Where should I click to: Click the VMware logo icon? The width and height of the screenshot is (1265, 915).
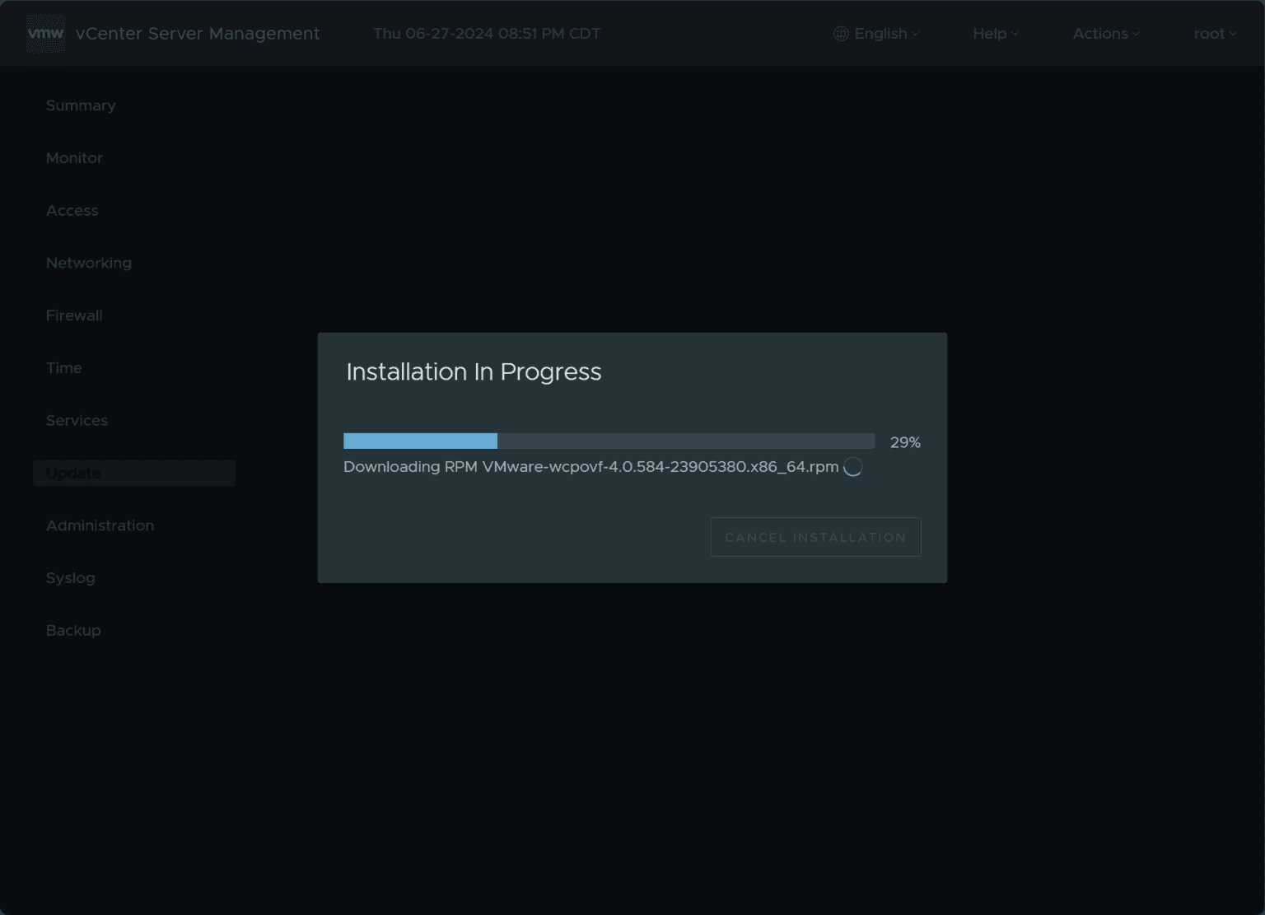point(45,33)
